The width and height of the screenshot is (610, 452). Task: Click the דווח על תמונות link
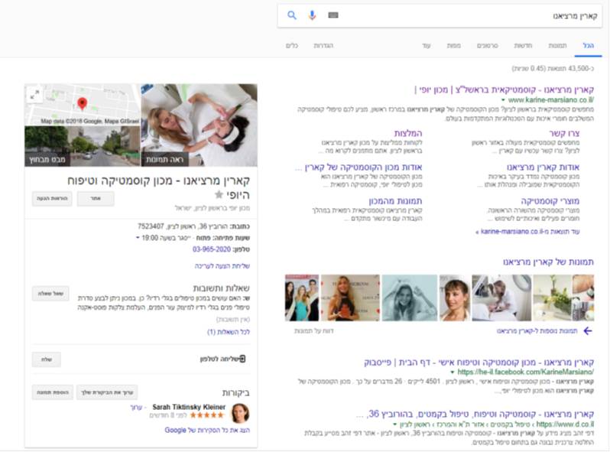pos(314,331)
